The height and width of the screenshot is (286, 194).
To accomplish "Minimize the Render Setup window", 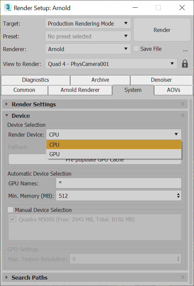I will 135,8.
